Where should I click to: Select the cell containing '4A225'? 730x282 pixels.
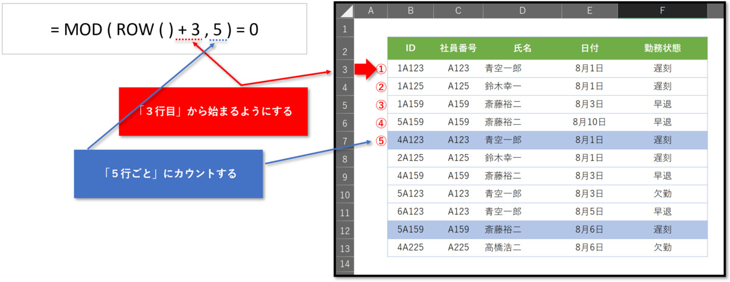[x=411, y=247]
